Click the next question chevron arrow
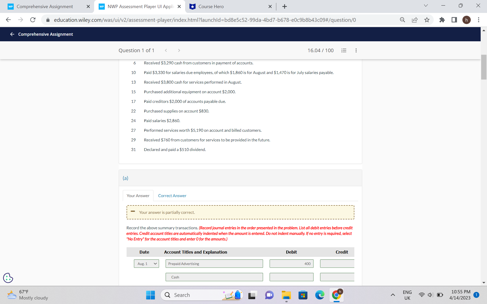The image size is (487, 304). pos(179,50)
